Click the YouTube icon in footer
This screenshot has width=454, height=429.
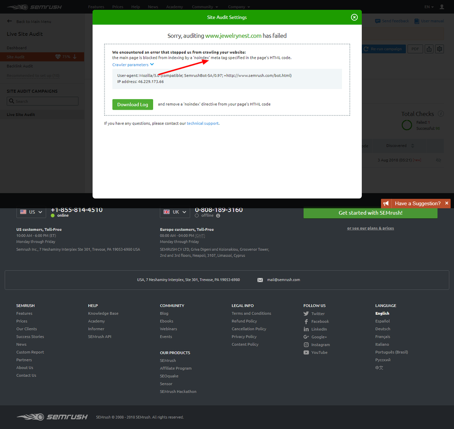[x=306, y=353]
